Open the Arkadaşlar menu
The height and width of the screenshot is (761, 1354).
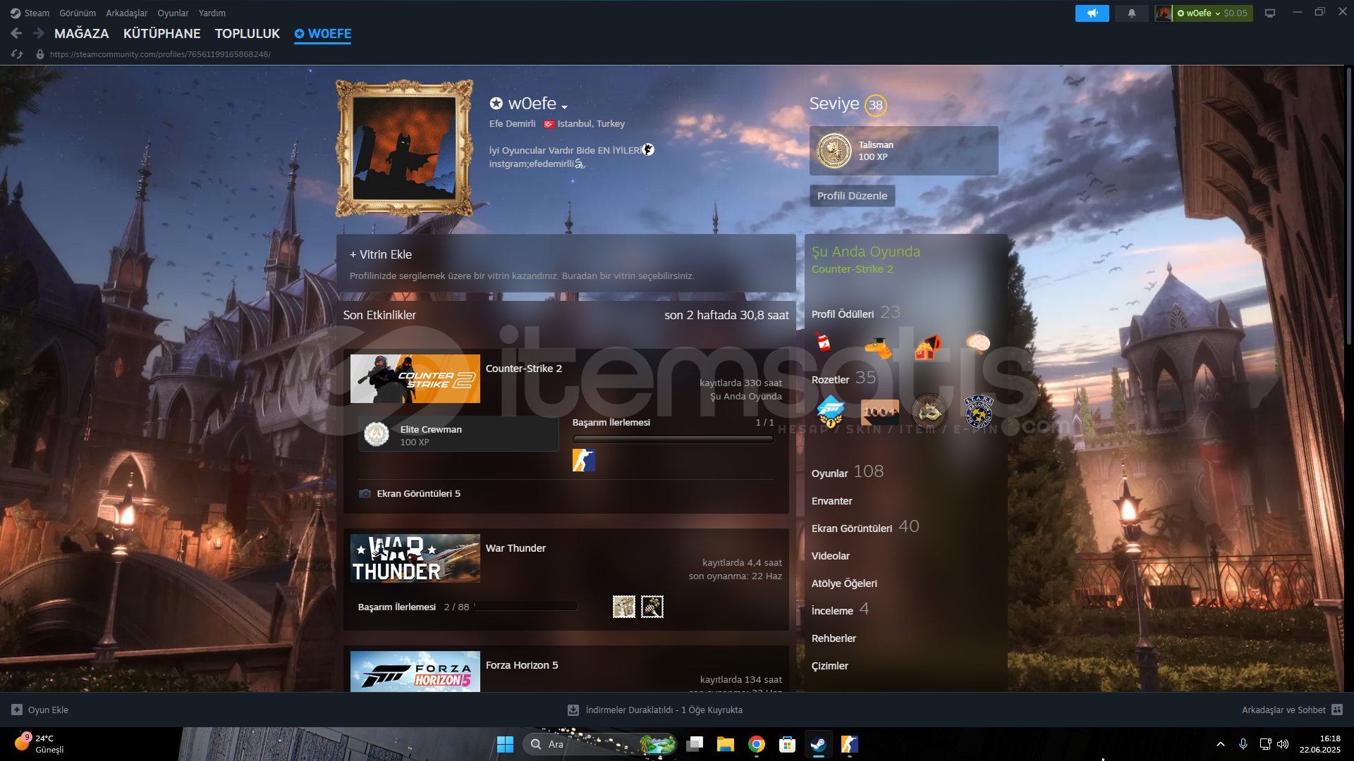127,13
